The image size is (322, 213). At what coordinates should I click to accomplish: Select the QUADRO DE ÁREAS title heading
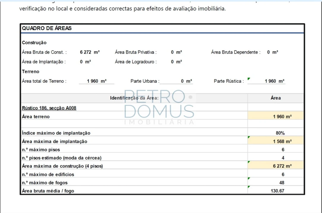(x=47, y=28)
